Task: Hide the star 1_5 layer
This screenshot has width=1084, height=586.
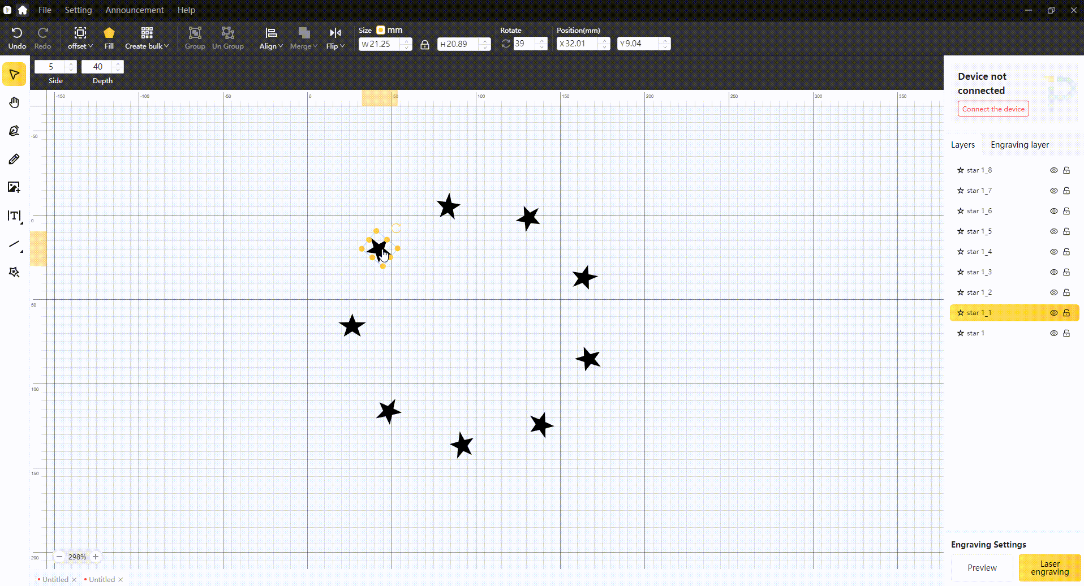Action: (x=1054, y=231)
